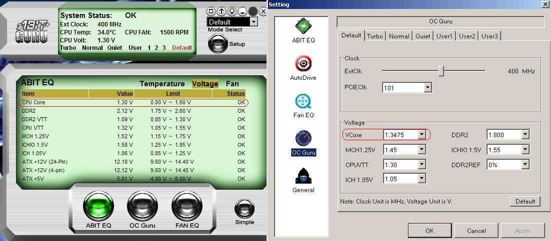
Task: Click the ABIT Guru logo
Action: (x=32, y=32)
